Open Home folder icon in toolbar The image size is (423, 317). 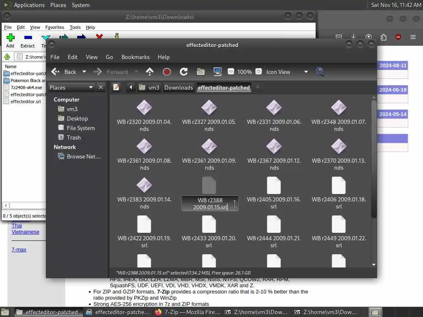click(x=200, y=72)
